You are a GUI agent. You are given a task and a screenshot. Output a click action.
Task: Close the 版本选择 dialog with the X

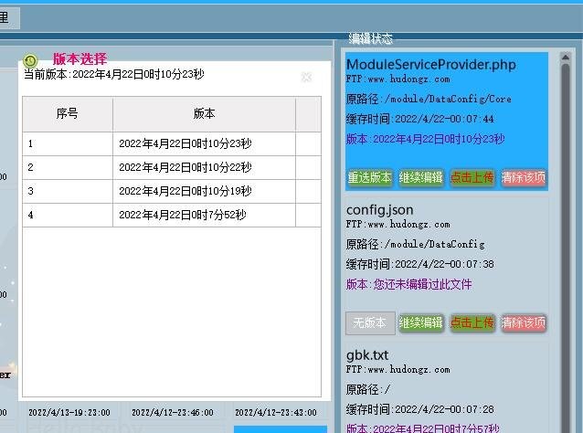click(x=306, y=78)
